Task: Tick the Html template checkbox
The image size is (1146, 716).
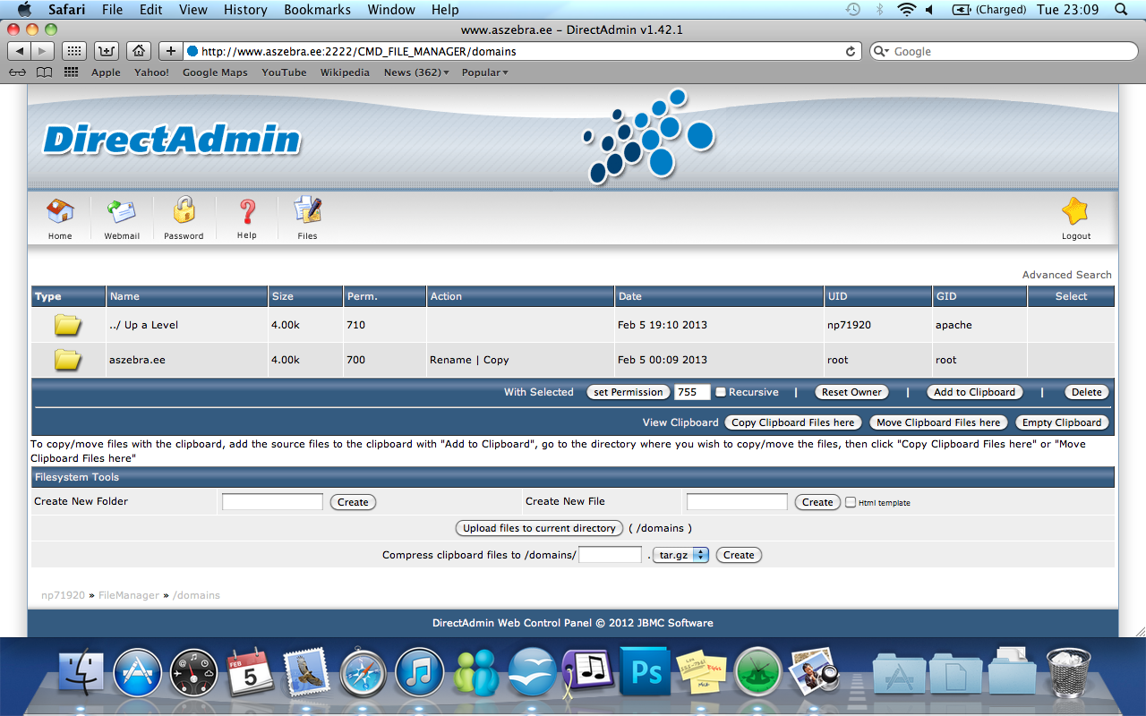Action: click(851, 502)
